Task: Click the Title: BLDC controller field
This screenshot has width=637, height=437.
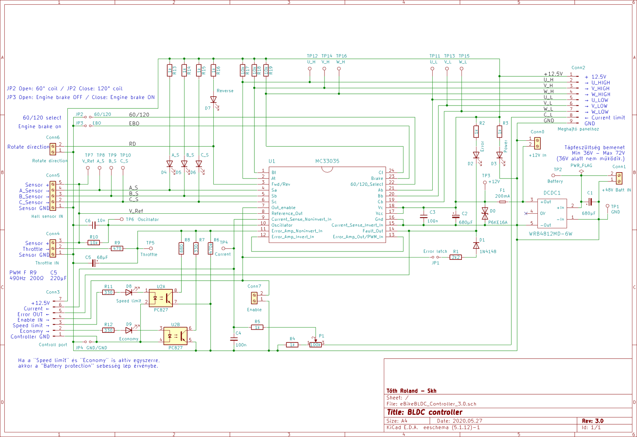Action: (x=425, y=412)
